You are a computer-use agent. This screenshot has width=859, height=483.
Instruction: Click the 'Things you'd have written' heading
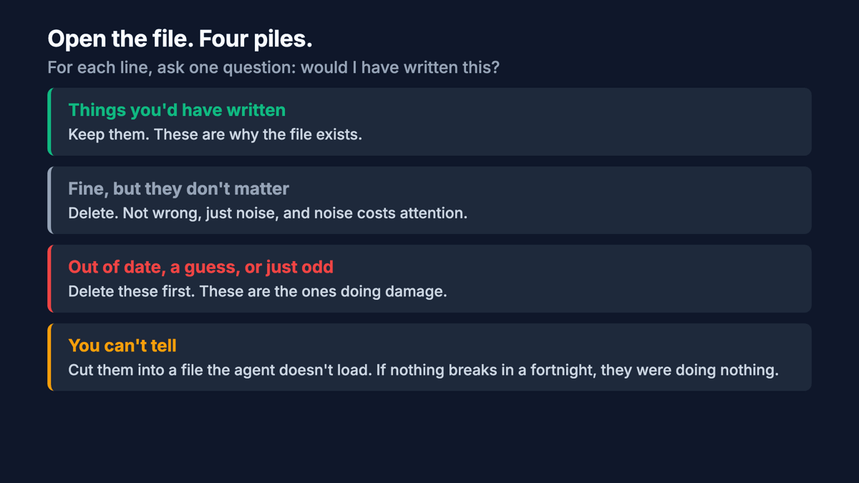177,109
